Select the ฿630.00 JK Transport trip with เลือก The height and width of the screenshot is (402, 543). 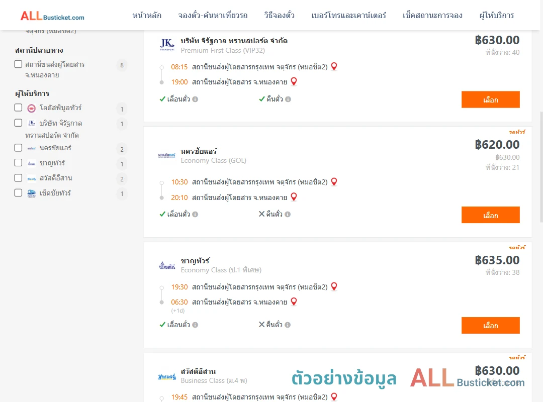point(490,99)
